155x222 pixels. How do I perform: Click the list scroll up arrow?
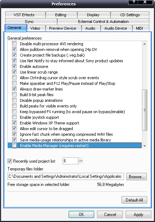(x=144, y=44)
